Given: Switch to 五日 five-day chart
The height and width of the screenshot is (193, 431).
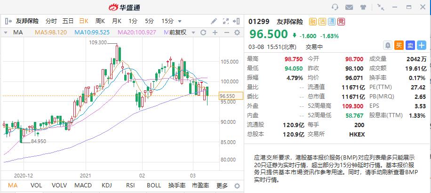Looking at the screenshot, I should (68, 21).
